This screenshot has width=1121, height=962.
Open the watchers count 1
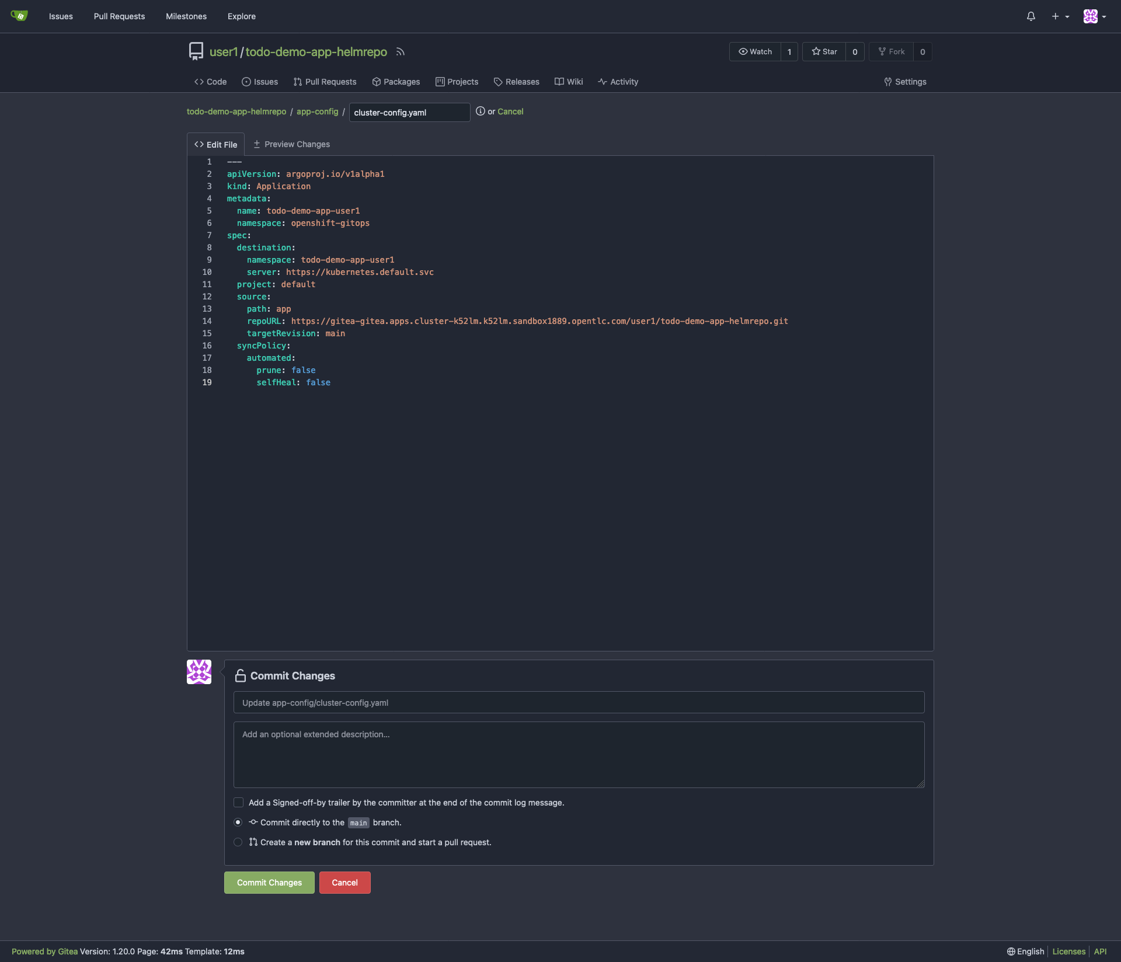coord(789,52)
